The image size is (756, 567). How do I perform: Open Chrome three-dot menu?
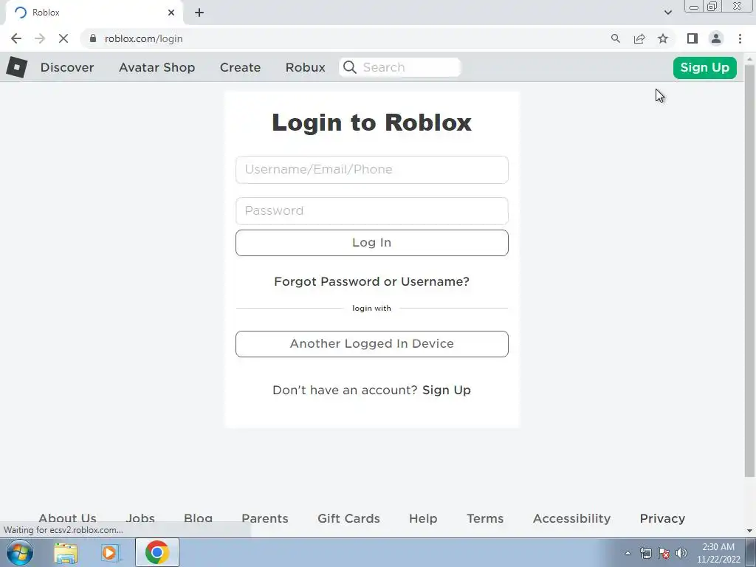pyautogui.click(x=740, y=38)
